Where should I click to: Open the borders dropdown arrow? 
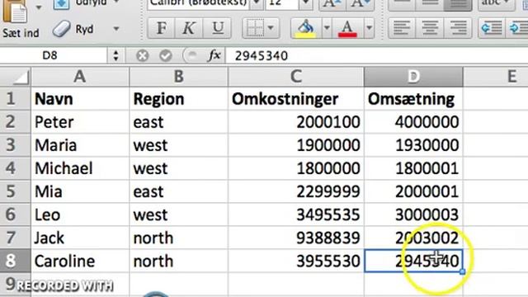click(x=271, y=28)
